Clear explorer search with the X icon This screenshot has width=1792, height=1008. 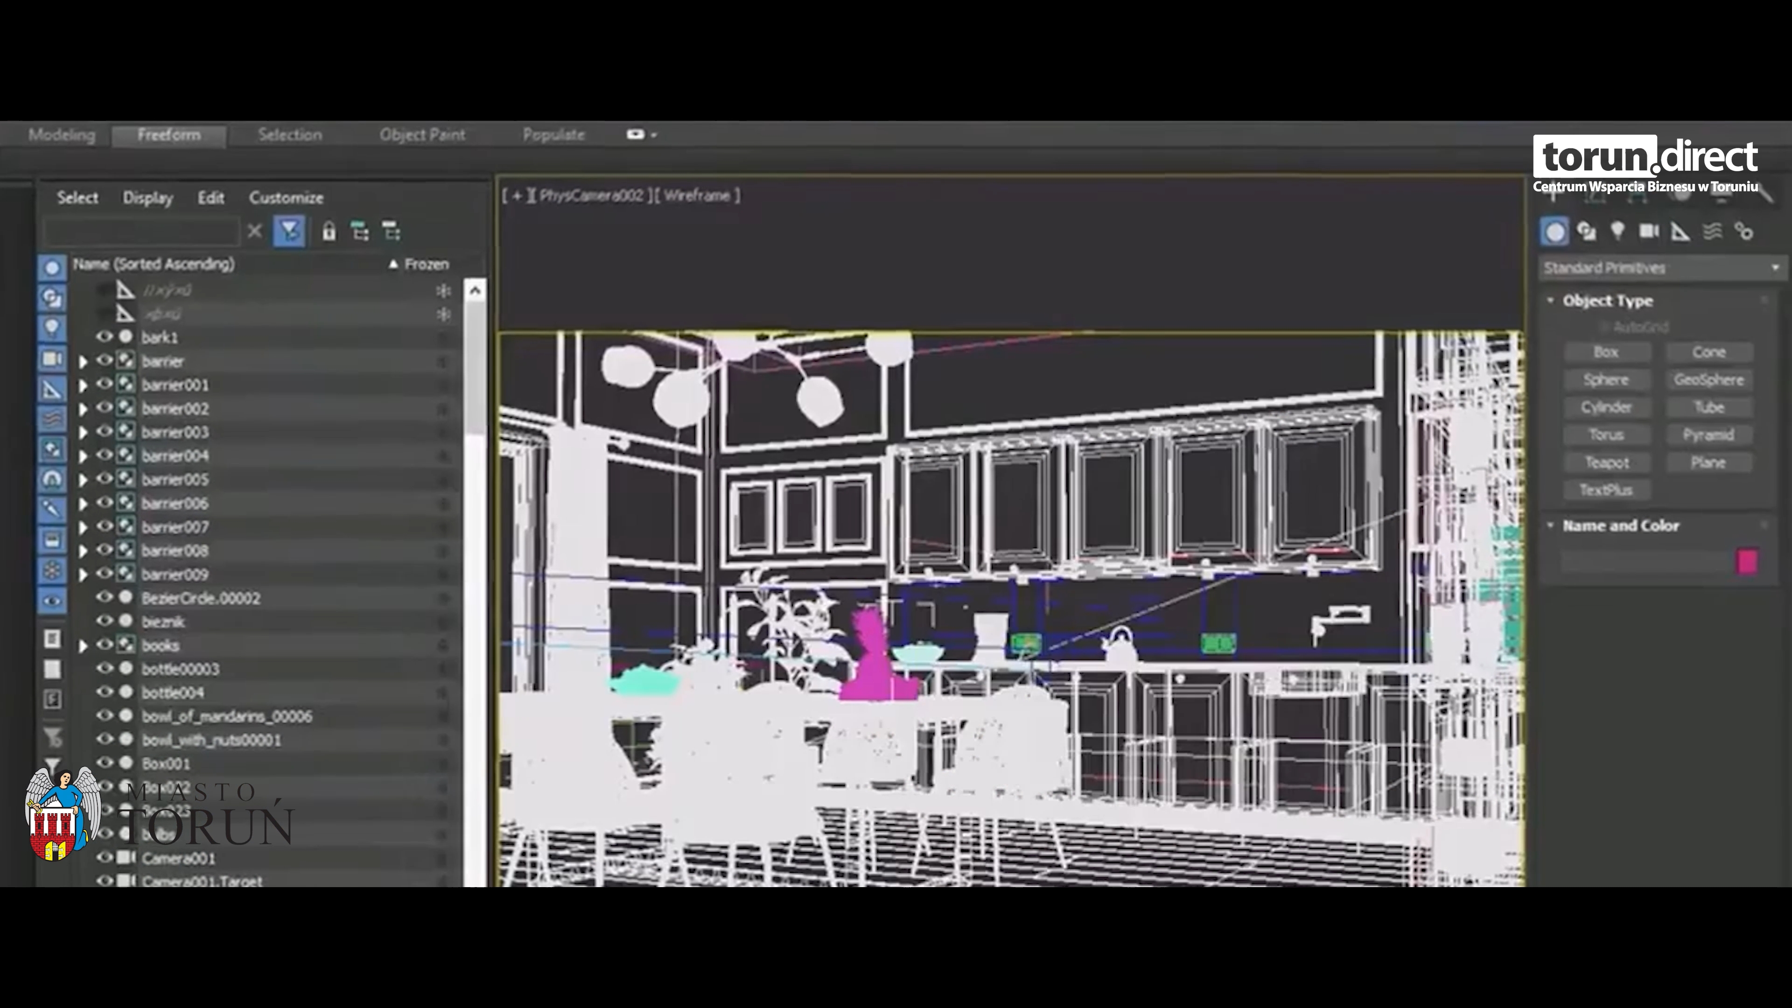coord(255,231)
